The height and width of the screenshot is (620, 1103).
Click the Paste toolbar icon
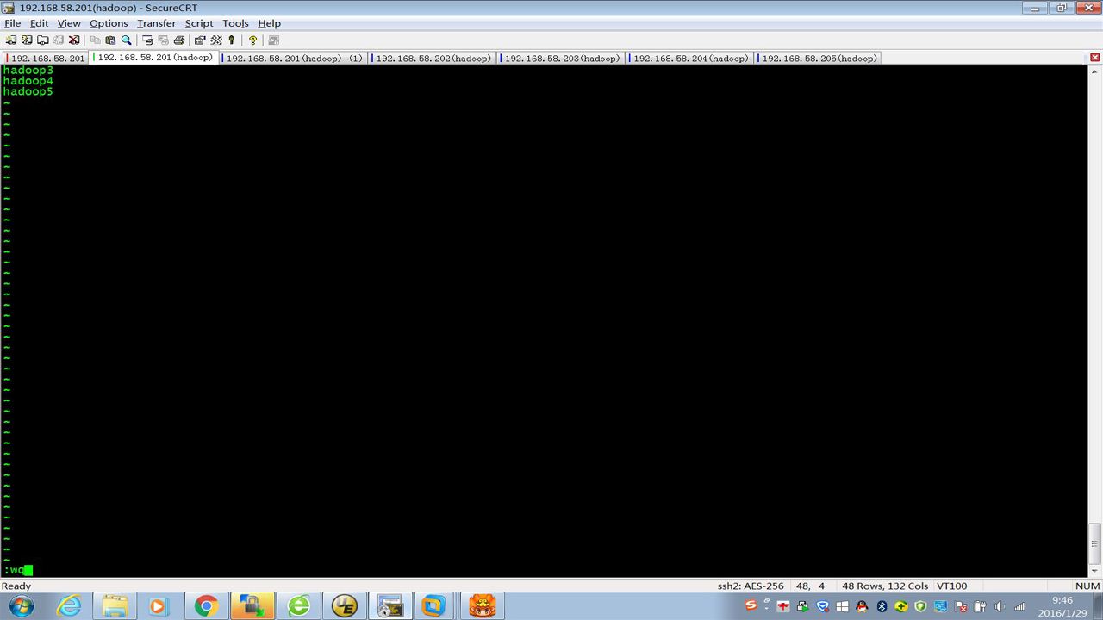pyautogui.click(x=110, y=40)
